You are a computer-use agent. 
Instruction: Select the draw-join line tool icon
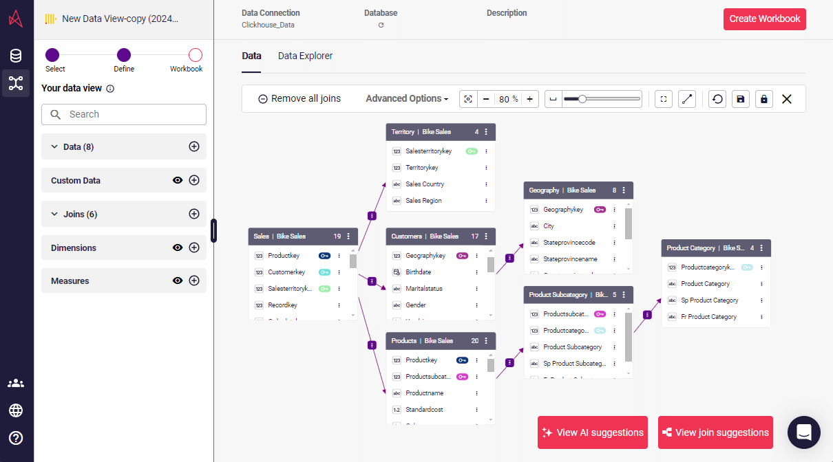686,99
